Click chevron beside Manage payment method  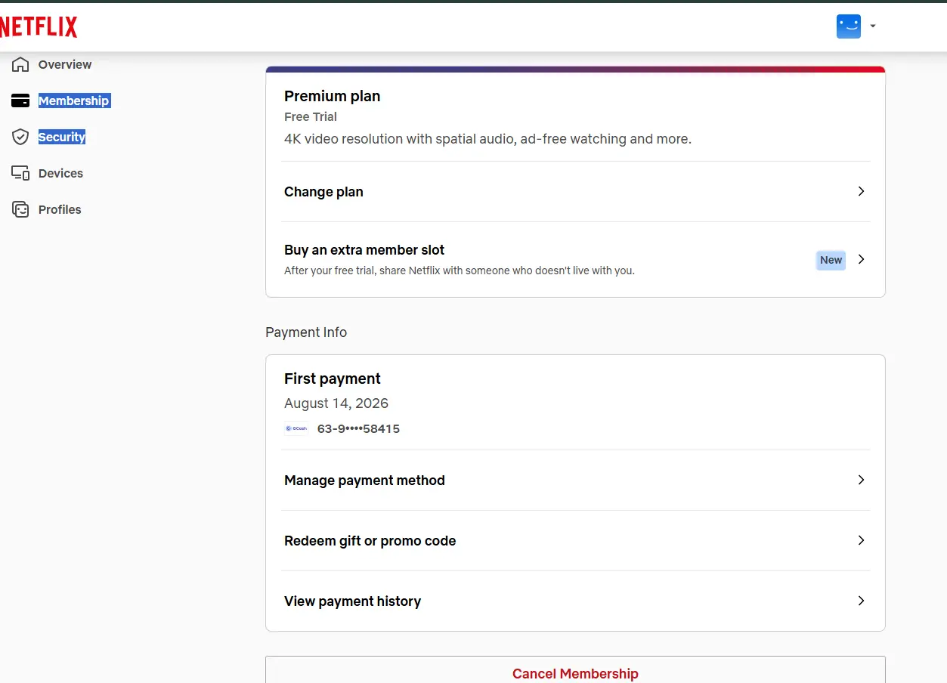coord(861,480)
